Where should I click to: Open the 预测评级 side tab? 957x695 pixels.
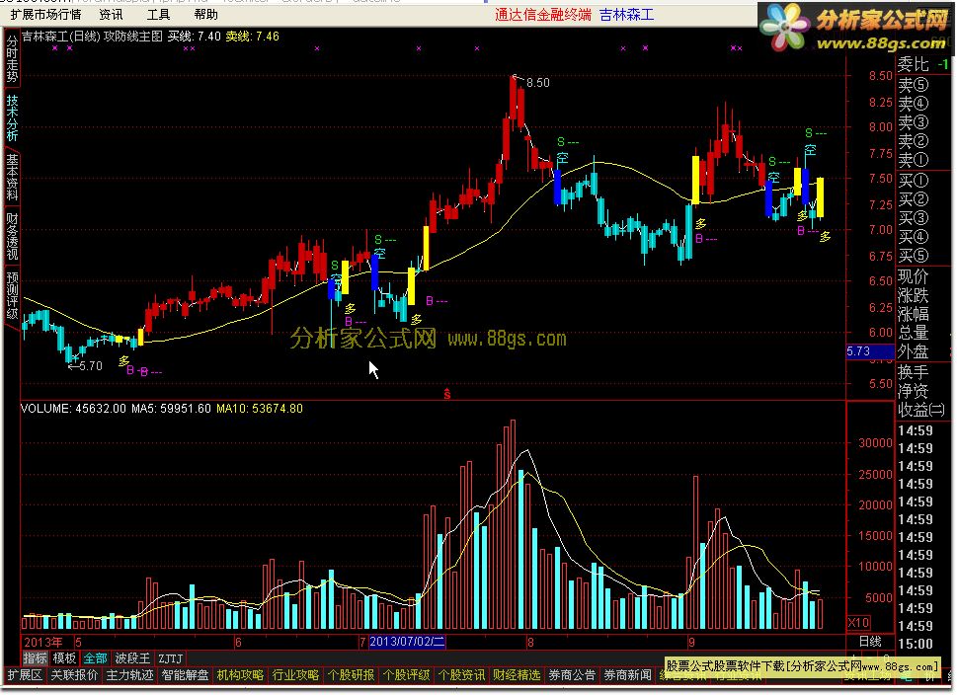(x=12, y=295)
